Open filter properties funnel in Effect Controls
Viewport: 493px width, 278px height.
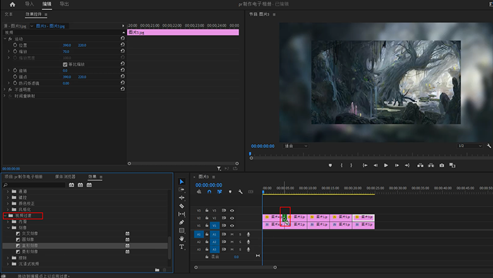[219, 169]
